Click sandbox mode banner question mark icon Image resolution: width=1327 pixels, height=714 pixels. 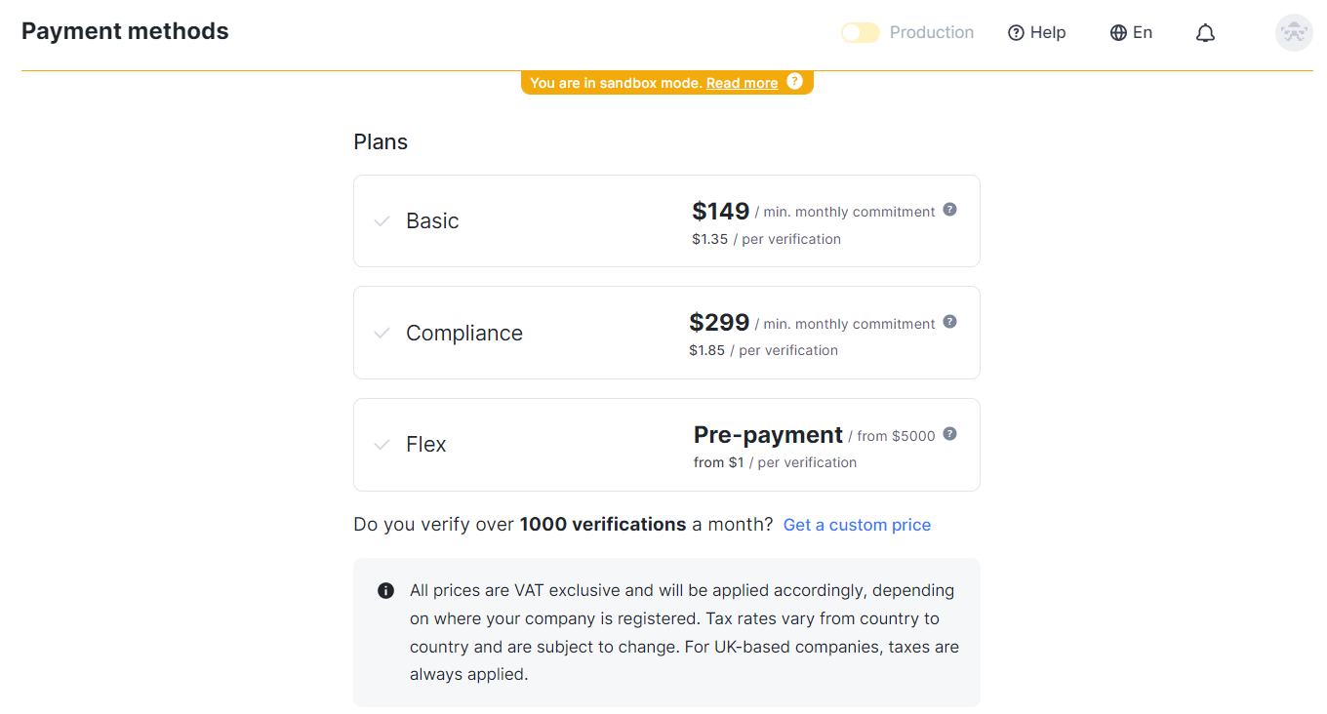(795, 82)
